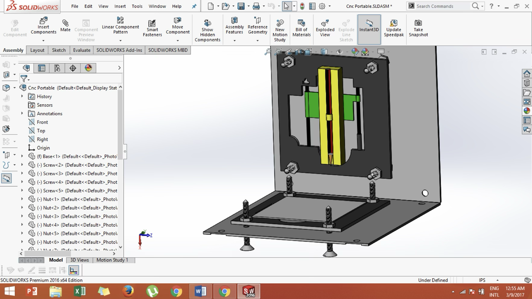
Task: Click the Take Snapshot tool
Action: [x=418, y=27]
